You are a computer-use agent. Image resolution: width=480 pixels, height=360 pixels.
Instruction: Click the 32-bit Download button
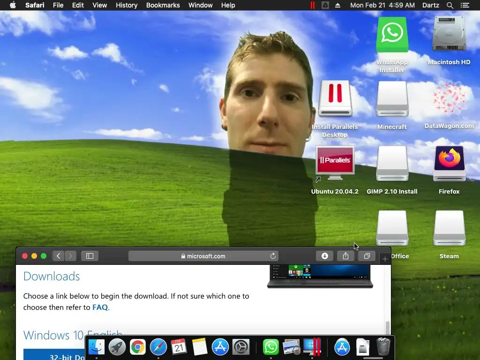click(x=54, y=354)
